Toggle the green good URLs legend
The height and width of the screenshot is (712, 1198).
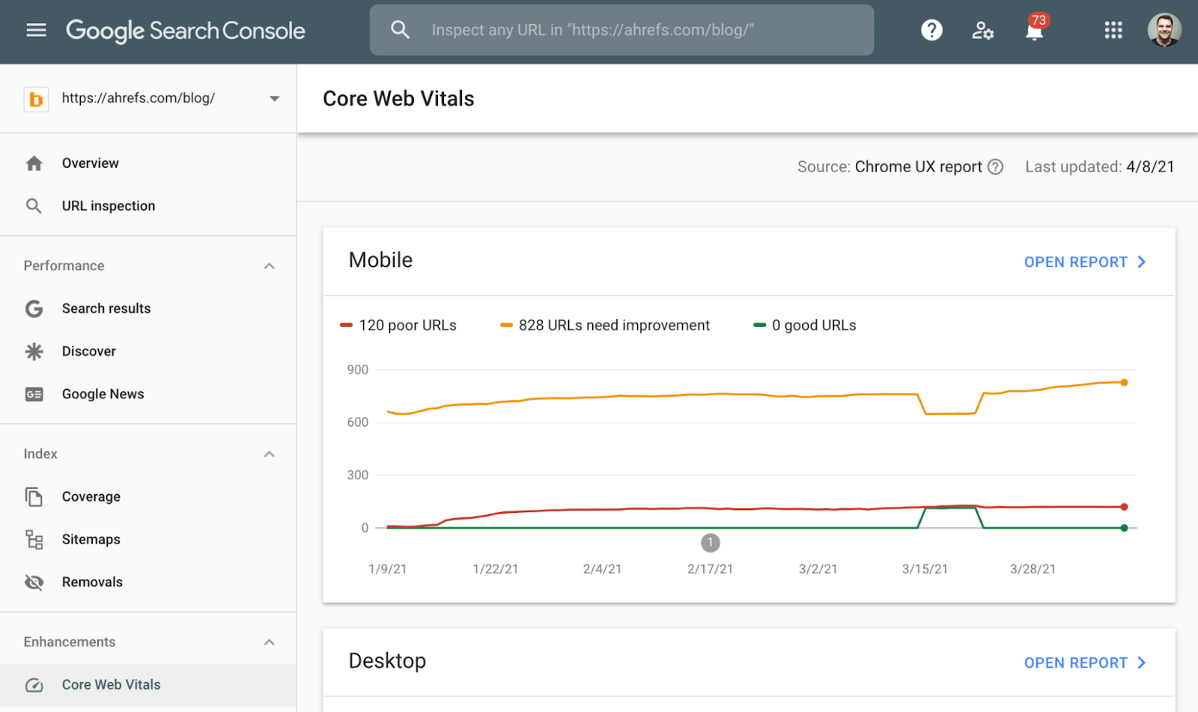tap(805, 325)
